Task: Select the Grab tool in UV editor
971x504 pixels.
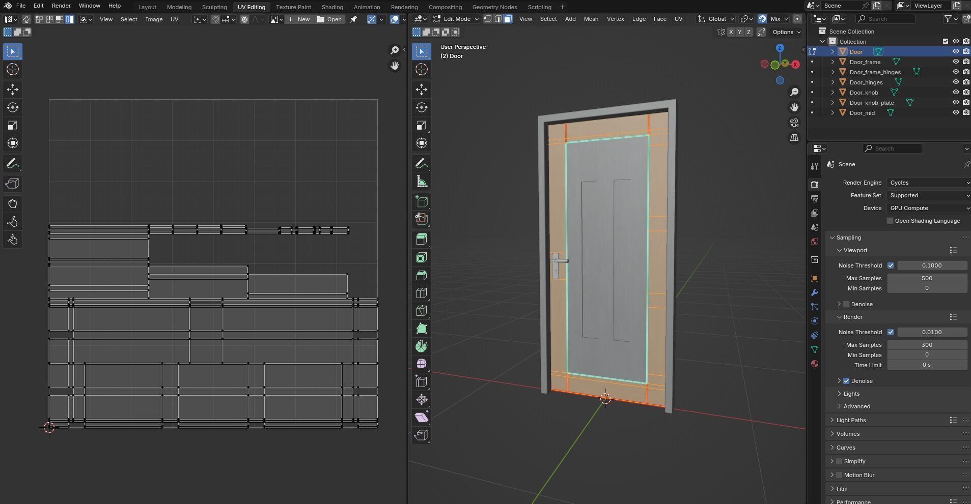Action: click(13, 204)
